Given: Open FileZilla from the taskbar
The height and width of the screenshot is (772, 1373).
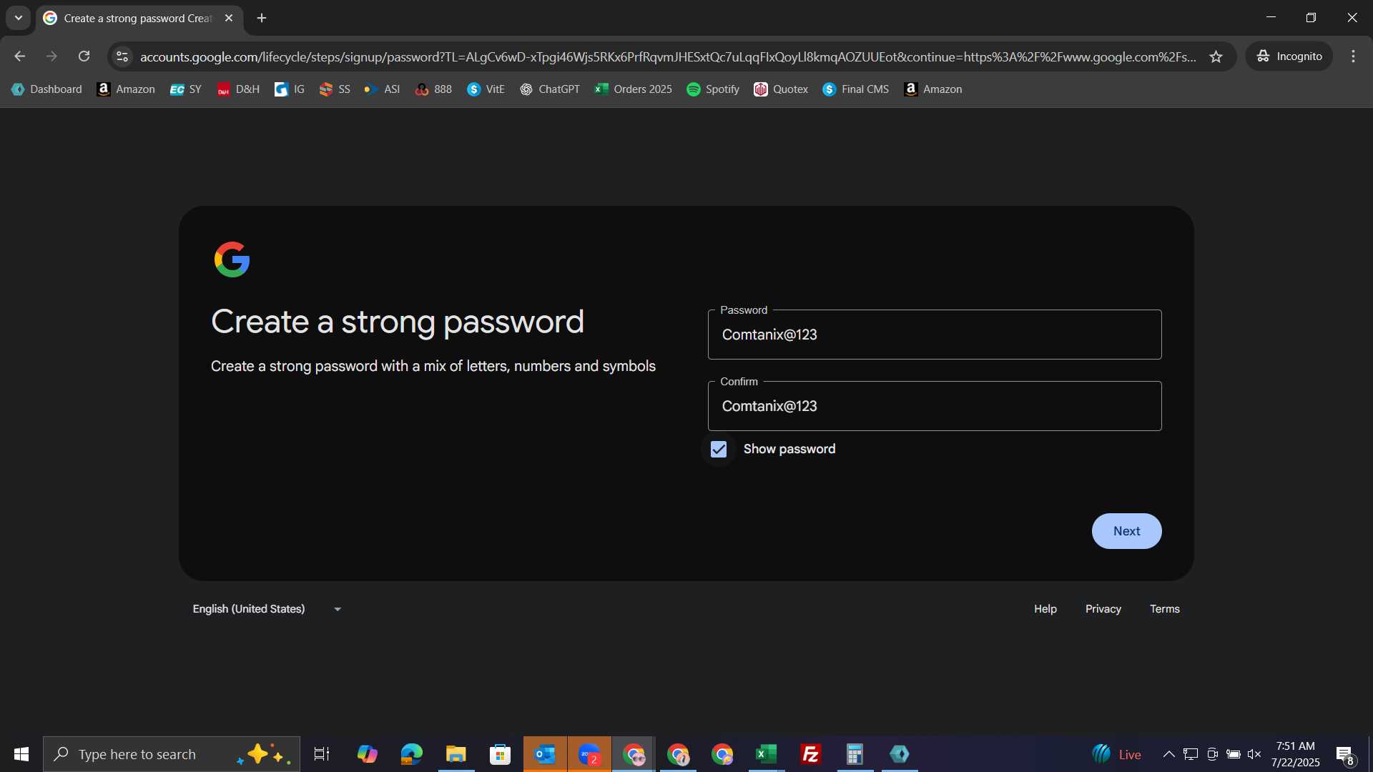Looking at the screenshot, I should pos(810,754).
